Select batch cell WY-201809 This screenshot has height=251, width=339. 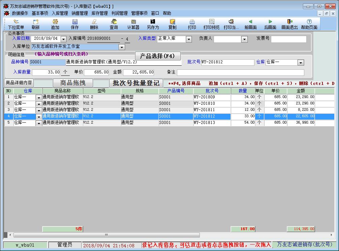[212, 97]
